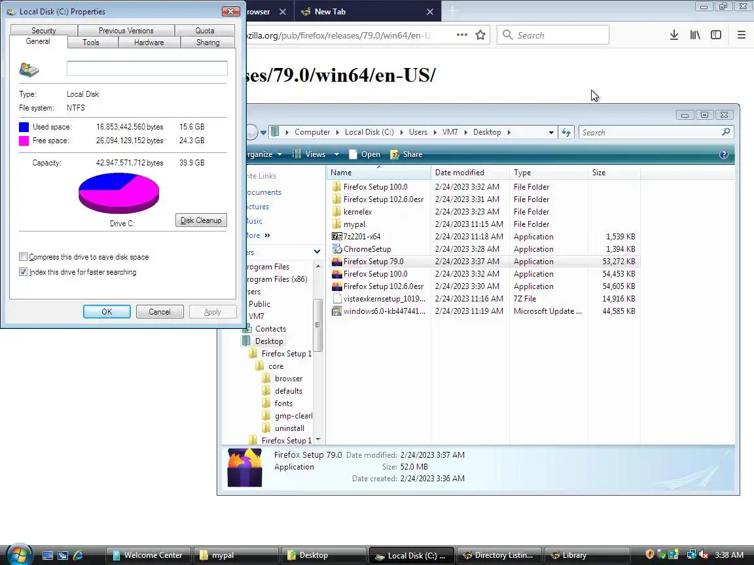
Task: Select the vistaexkernsetup 7Z file icon
Action: tap(336, 298)
